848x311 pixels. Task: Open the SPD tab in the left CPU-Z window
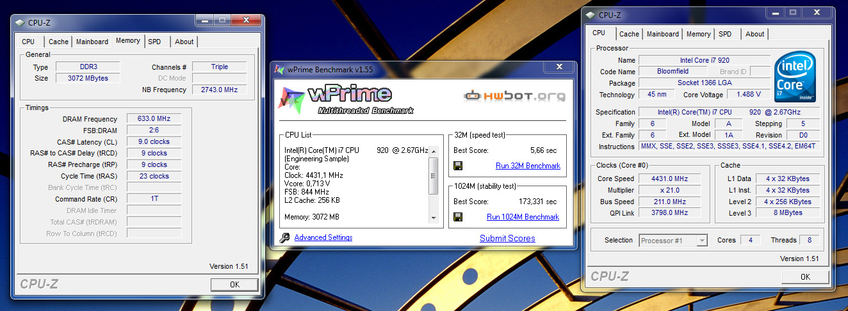154,42
